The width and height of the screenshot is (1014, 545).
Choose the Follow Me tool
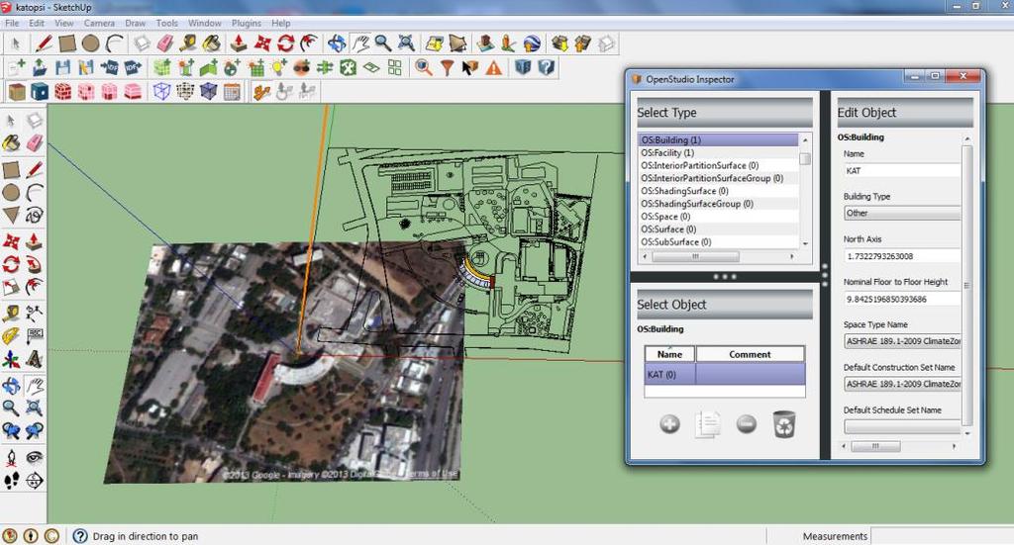pos(35,264)
